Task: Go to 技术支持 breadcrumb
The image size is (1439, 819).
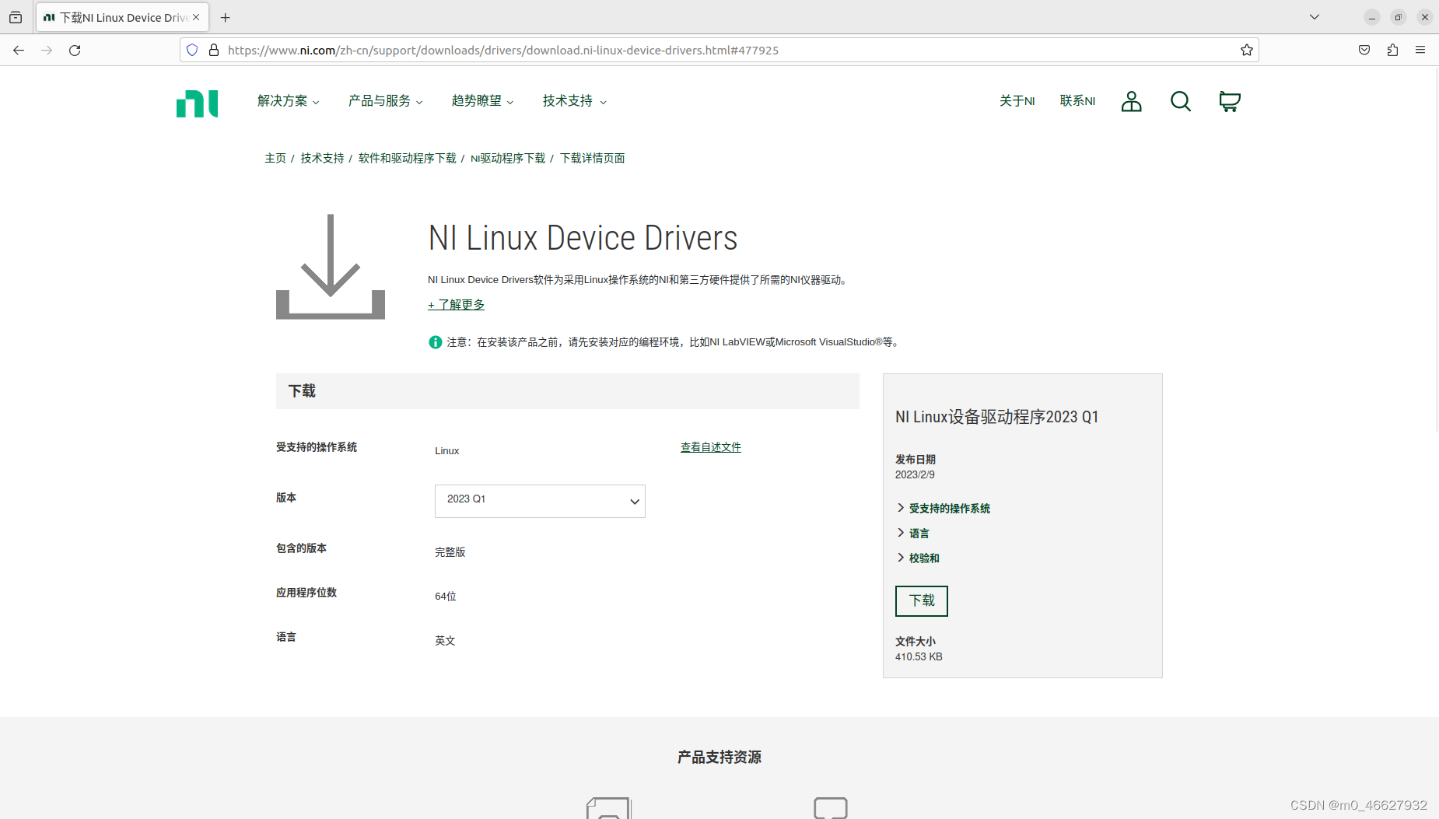Action: coord(322,158)
